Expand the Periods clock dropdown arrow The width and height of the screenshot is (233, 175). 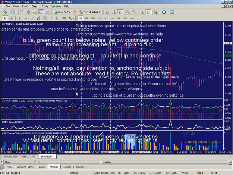coord(167,12)
